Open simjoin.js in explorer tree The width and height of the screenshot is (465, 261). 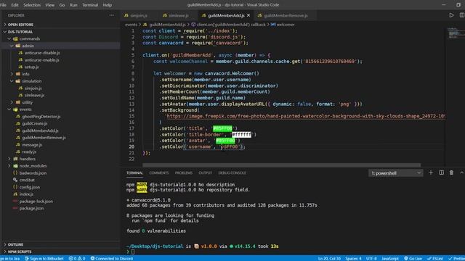[33, 88]
